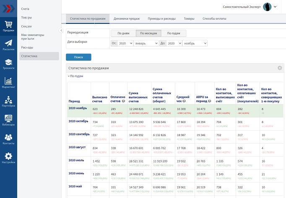Open the январь start month dropdown

(146, 44)
